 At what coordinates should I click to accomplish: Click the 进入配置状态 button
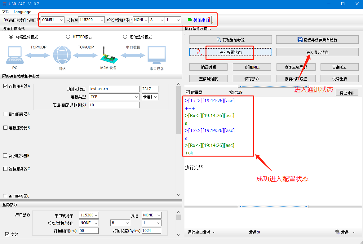pyautogui.click(x=230, y=52)
